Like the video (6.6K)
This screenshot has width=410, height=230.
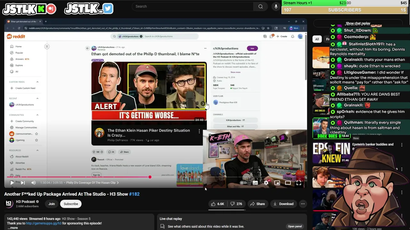[217, 204]
